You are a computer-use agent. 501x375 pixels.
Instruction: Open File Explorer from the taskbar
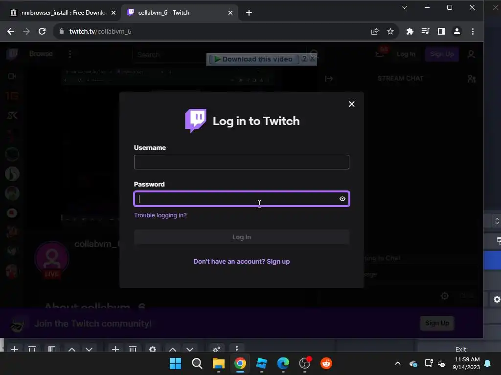[219, 363]
